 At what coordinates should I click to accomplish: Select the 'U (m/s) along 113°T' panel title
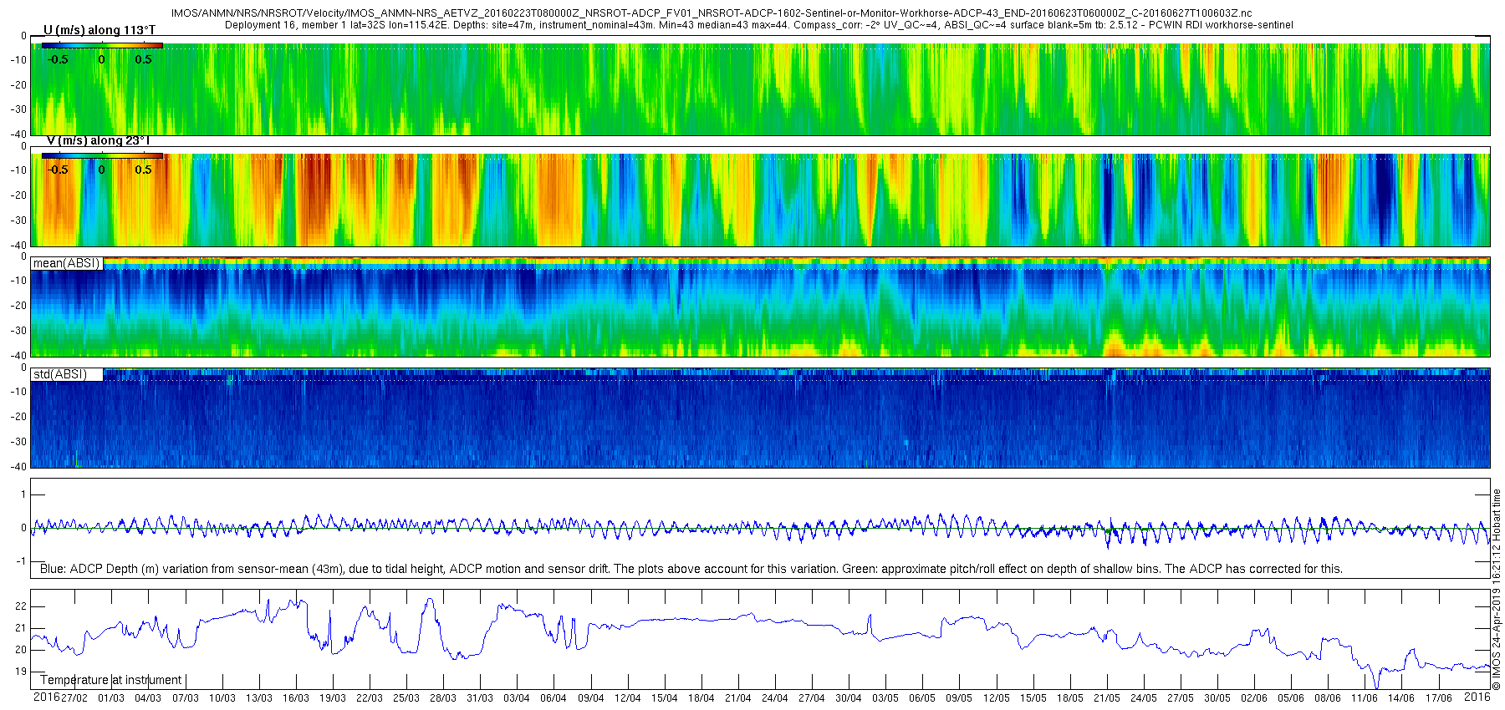pos(99,30)
